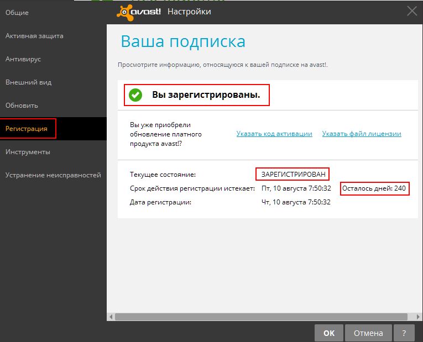Open Устранение неисправностей section
The height and width of the screenshot is (342, 423).
[x=53, y=175]
